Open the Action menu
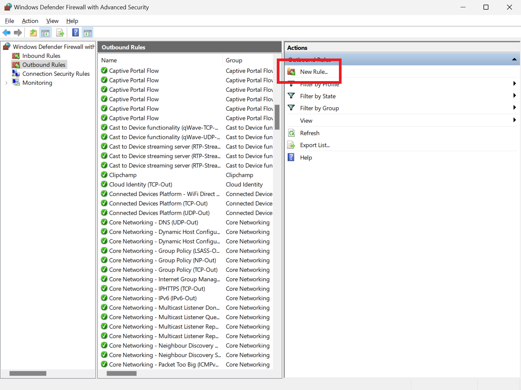521x390 pixels. 30,21
